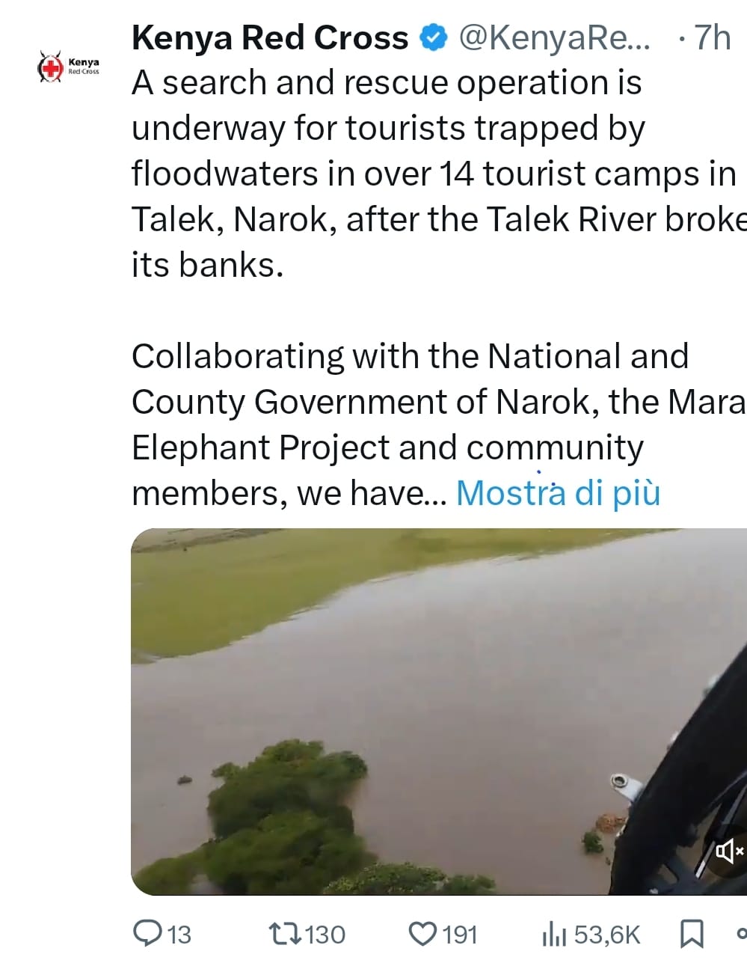Click the 191 likes count
Viewport: 747px width, 963px height.
click(459, 935)
